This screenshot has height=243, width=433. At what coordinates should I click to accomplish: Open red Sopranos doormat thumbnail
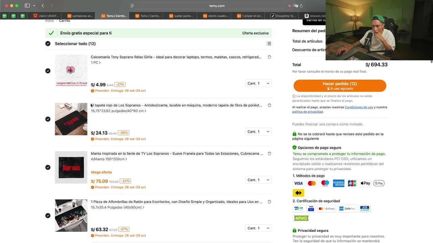pos(71,119)
